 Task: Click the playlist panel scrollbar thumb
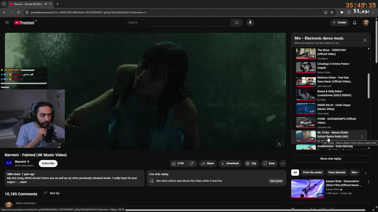pos(369,86)
